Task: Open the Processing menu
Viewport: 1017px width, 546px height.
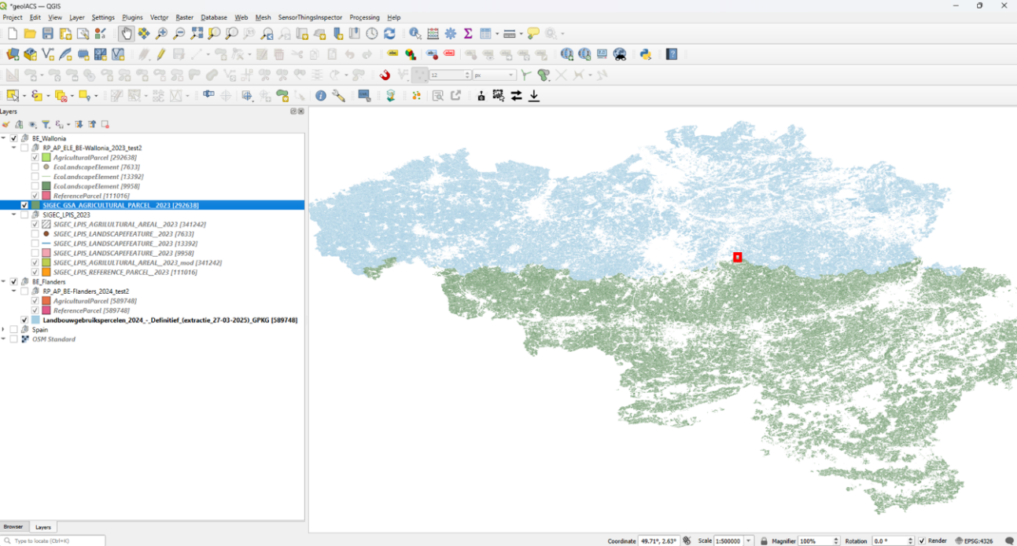Action: tap(364, 17)
